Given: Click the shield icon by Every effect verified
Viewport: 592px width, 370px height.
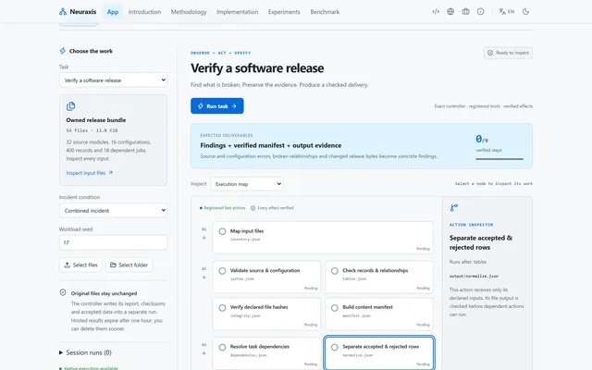Looking at the screenshot, I should coord(253,208).
